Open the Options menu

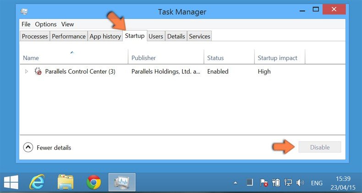tap(46, 24)
